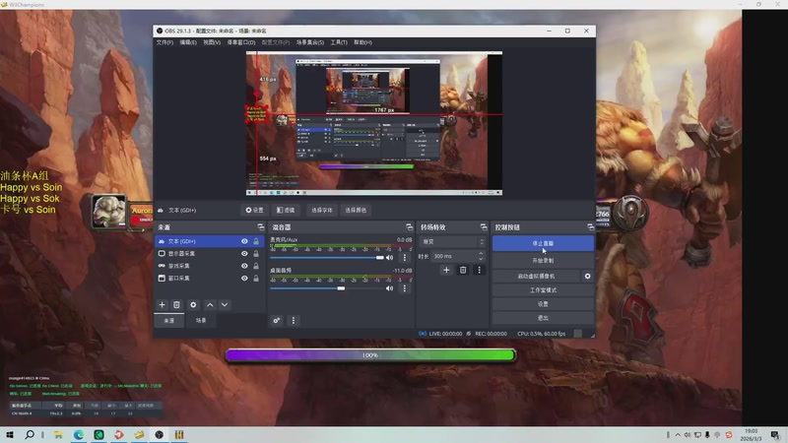788x443 pixels.
Task: Toggle visibility of Game Capture (游戏采集) source
Action: (244, 266)
